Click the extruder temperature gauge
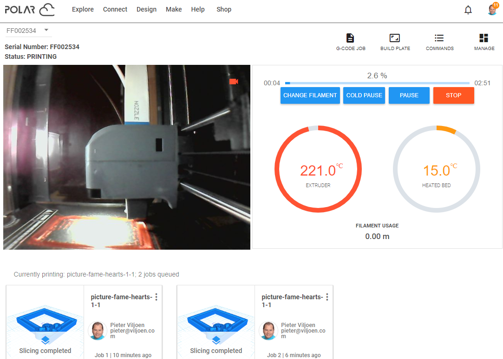Image resolution: width=503 pixels, height=359 pixels. [x=318, y=169]
